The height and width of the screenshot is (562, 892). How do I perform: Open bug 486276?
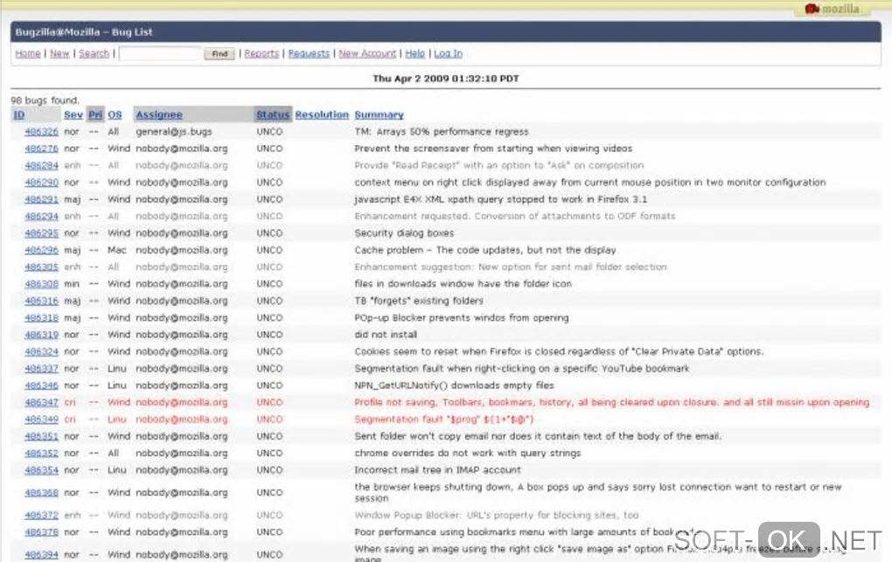point(41,149)
